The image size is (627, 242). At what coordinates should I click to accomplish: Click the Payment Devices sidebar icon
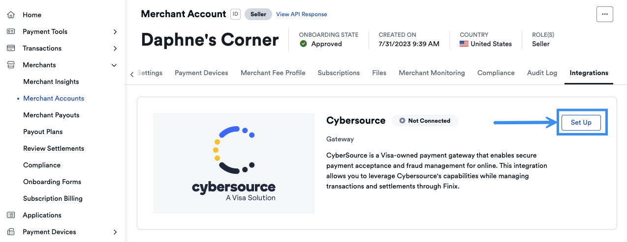(11, 232)
